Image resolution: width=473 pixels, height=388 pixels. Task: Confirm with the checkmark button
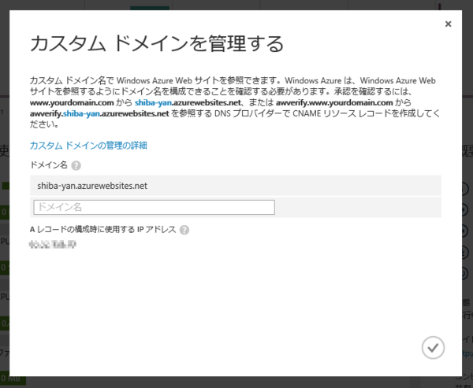pyautogui.click(x=433, y=348)
